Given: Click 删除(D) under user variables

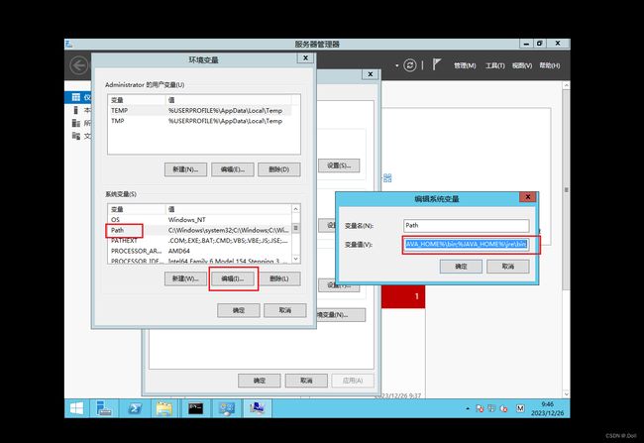Looking at the screenshot, I should click(x=279, y=169).
